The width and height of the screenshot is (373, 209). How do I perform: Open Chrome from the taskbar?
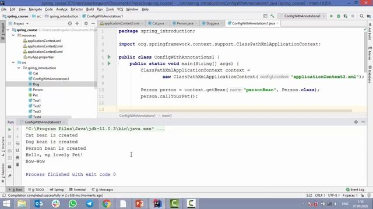107,204
